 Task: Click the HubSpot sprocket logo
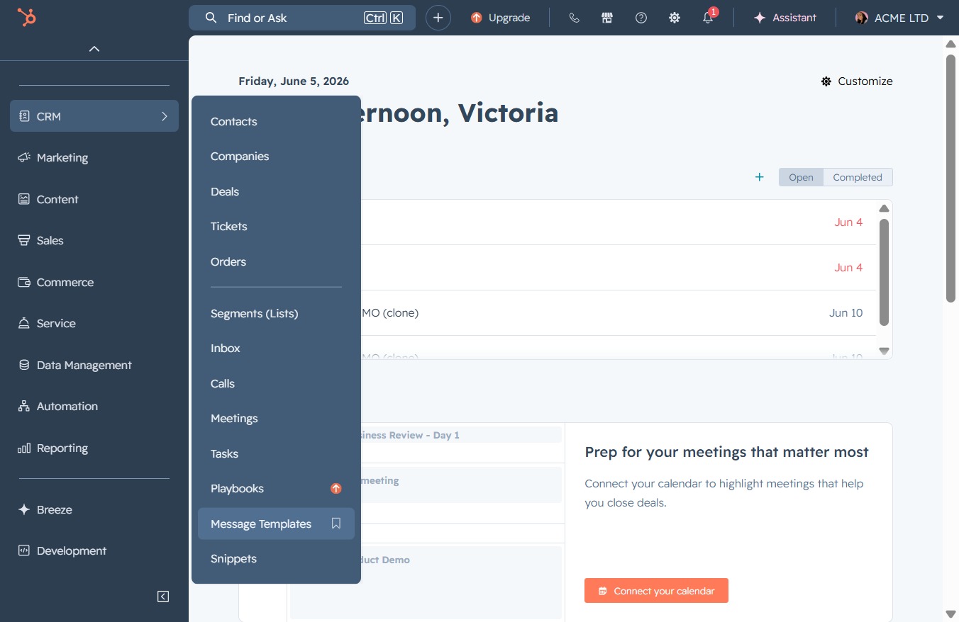pos(26,18)
